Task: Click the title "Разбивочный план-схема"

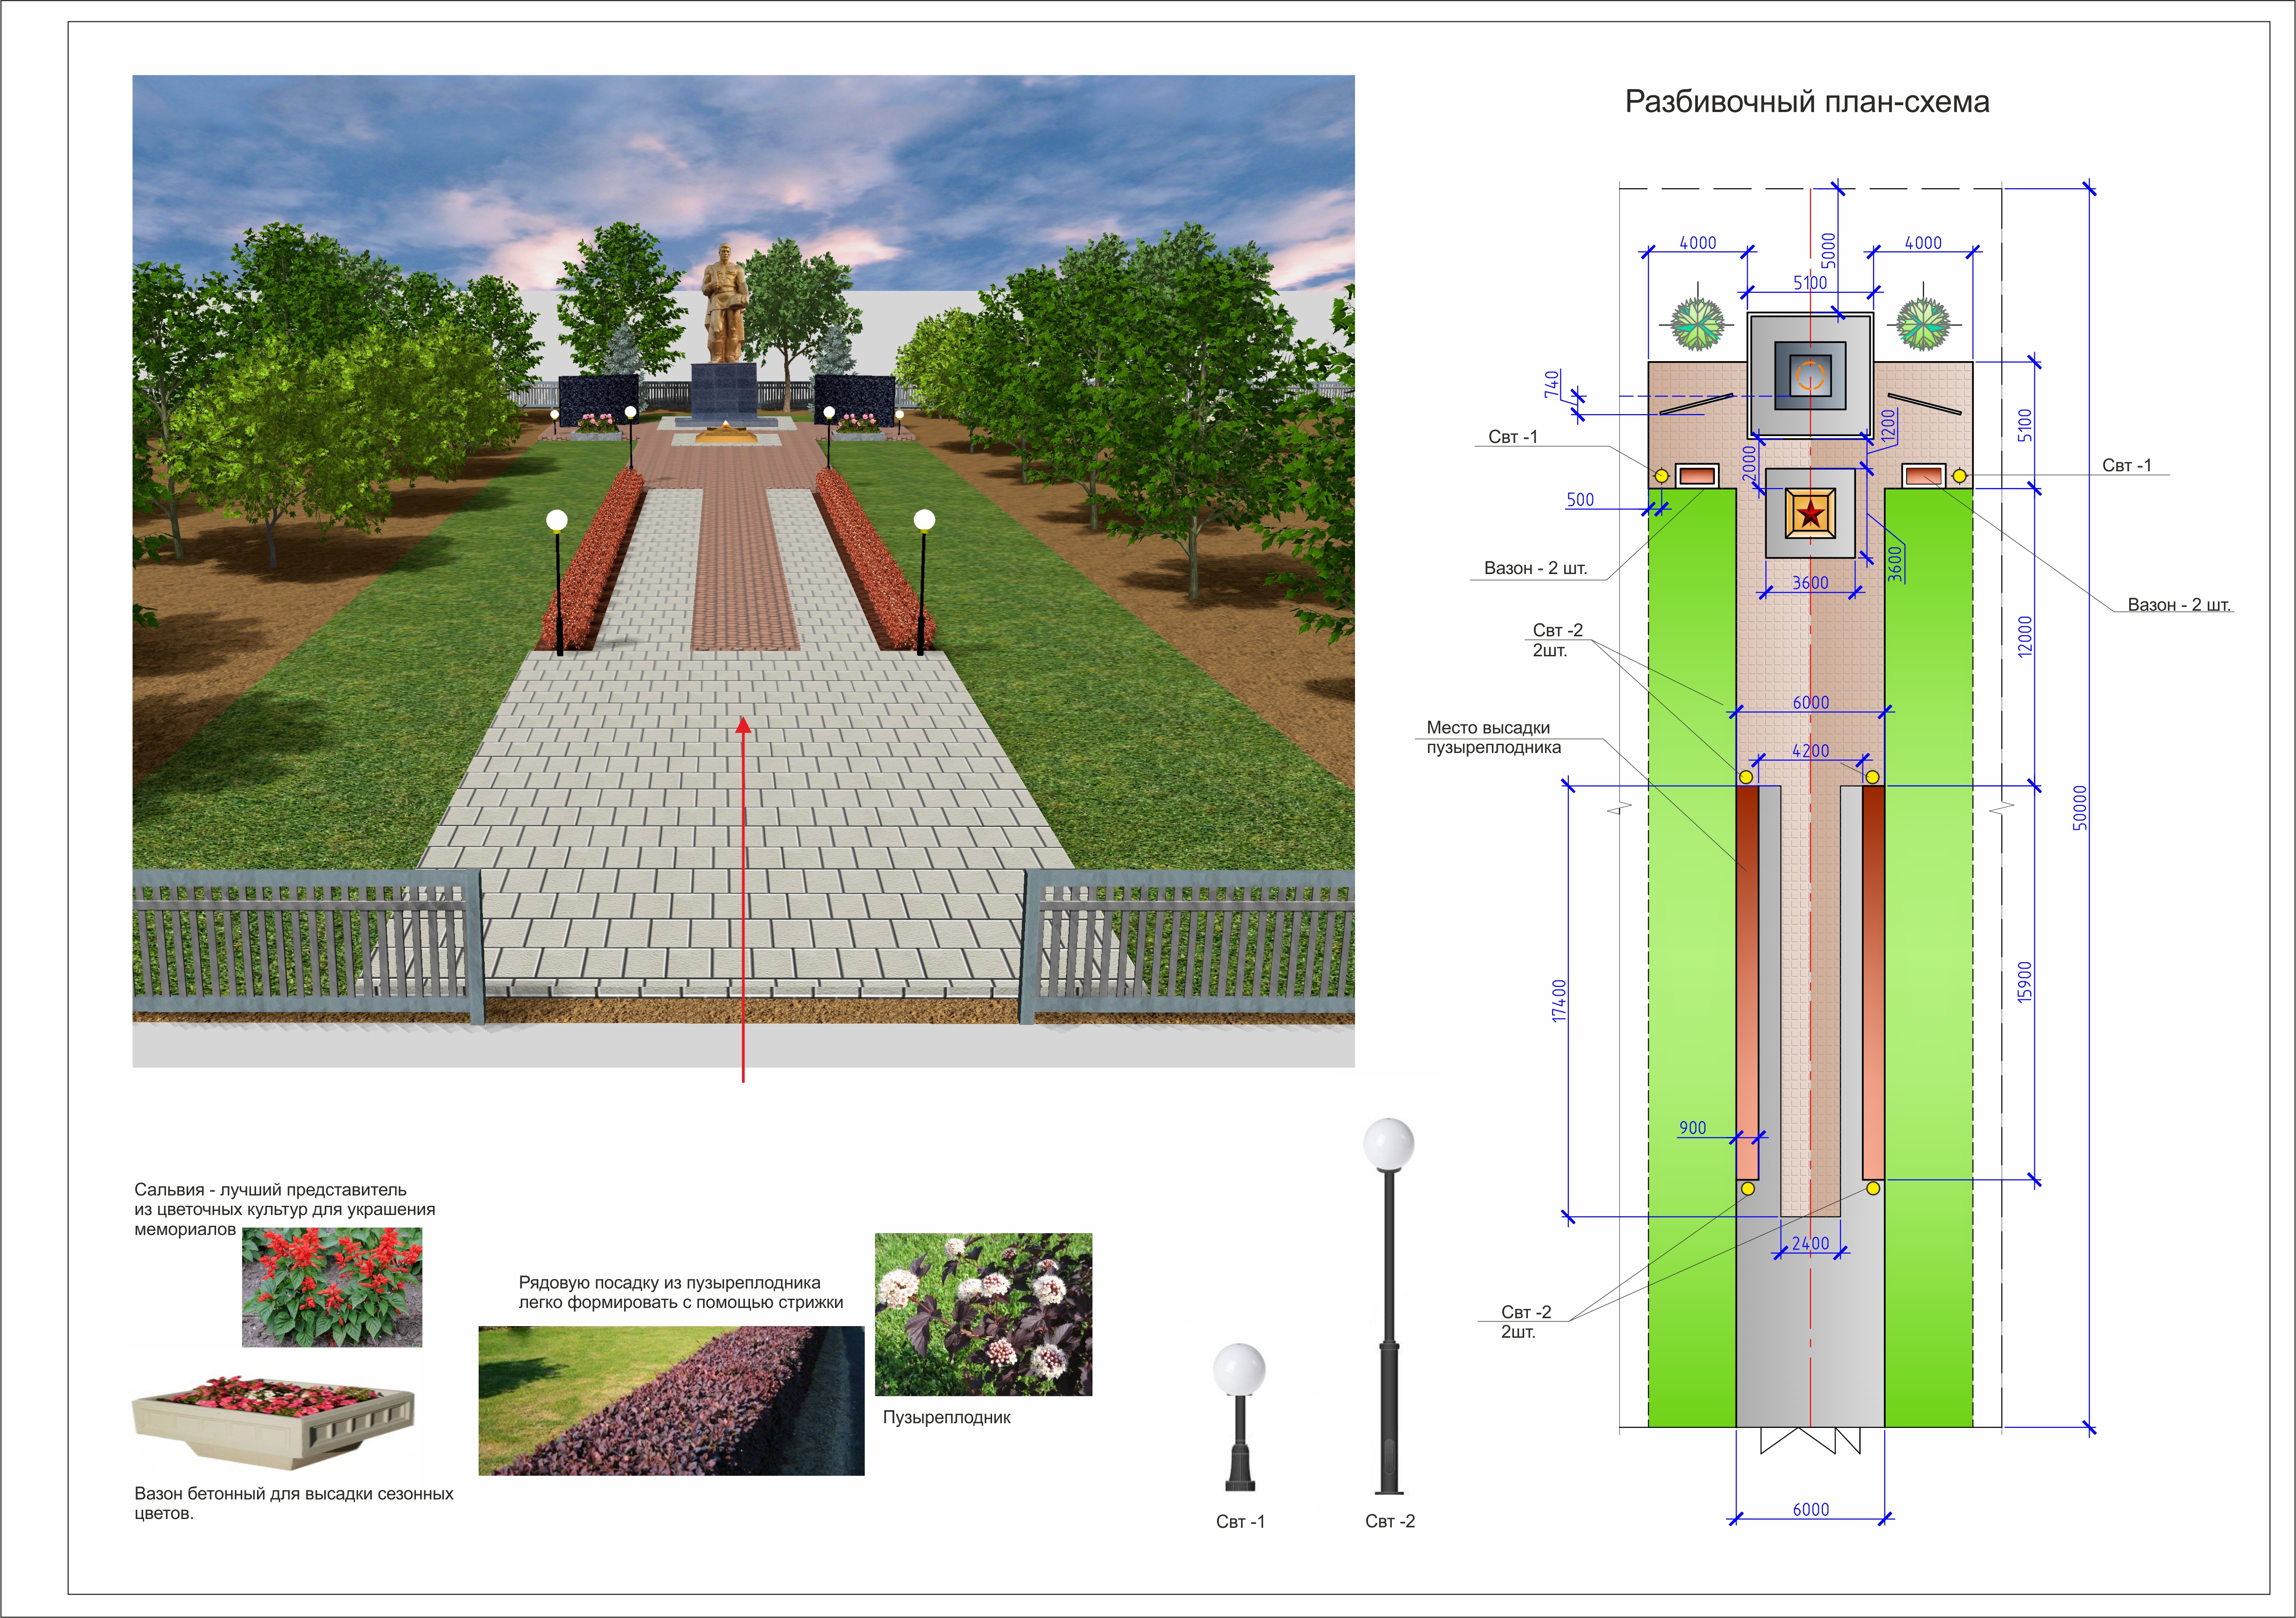Action: pyautogui.click(x=1806, y=102)
